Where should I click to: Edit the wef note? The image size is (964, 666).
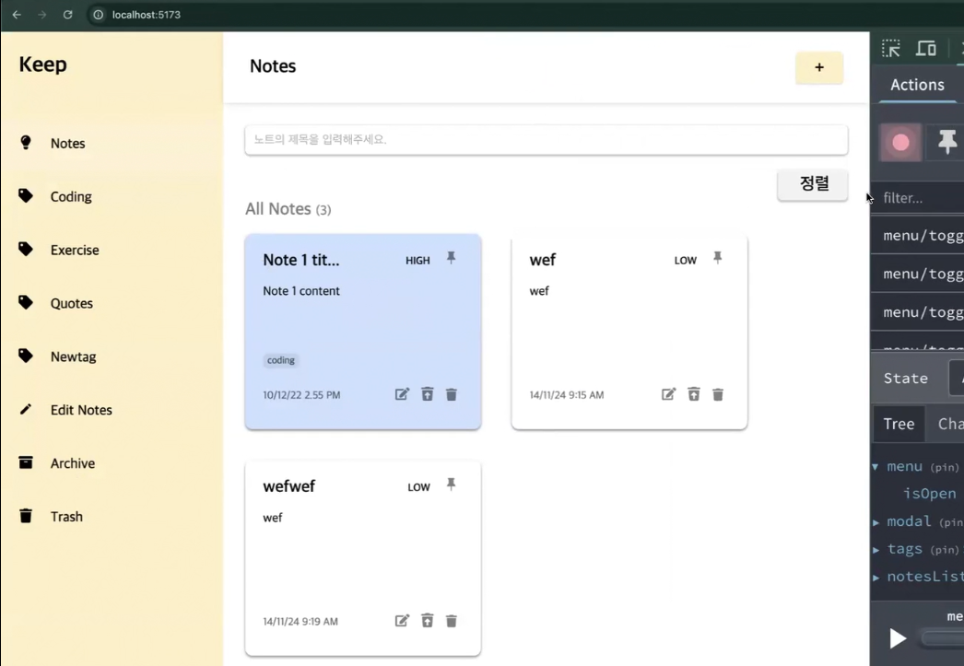(669, 394)
